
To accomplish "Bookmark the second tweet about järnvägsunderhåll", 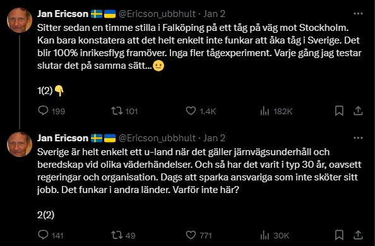I will (x=339, y=235).
